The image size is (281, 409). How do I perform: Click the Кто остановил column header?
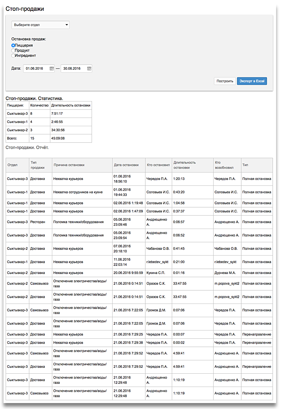(x=158, y=165)
